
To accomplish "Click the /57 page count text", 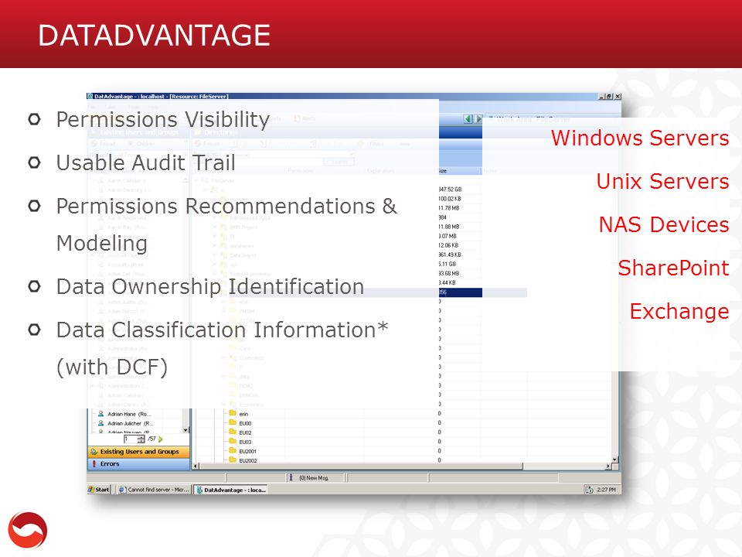I will tap(151, 439).
